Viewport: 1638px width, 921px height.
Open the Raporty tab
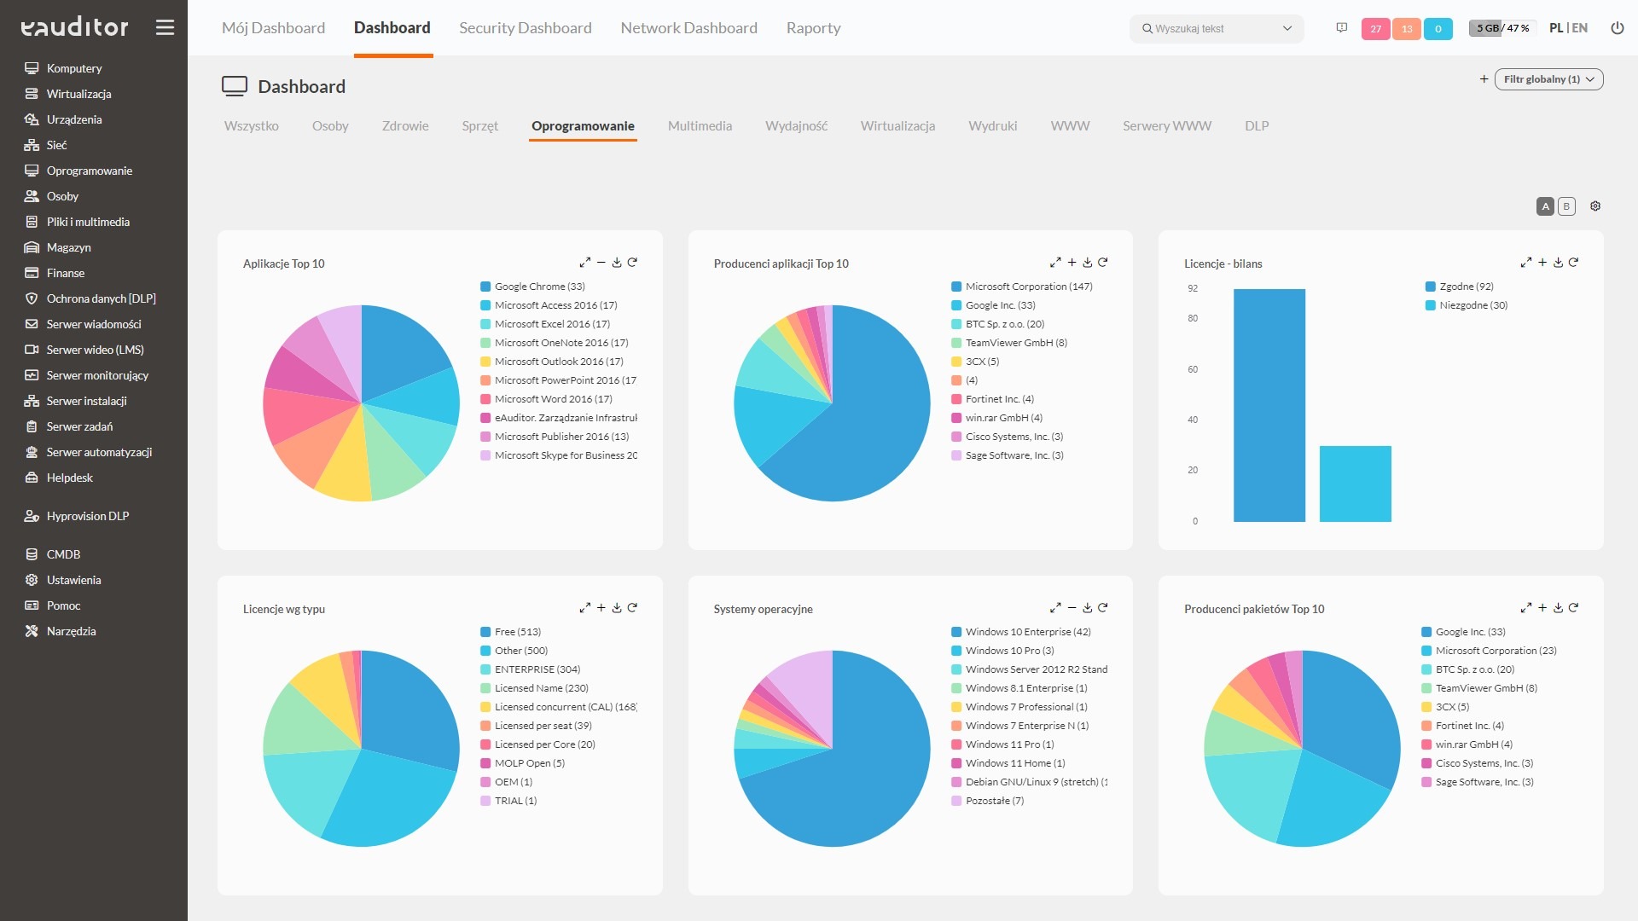point(813,28)
